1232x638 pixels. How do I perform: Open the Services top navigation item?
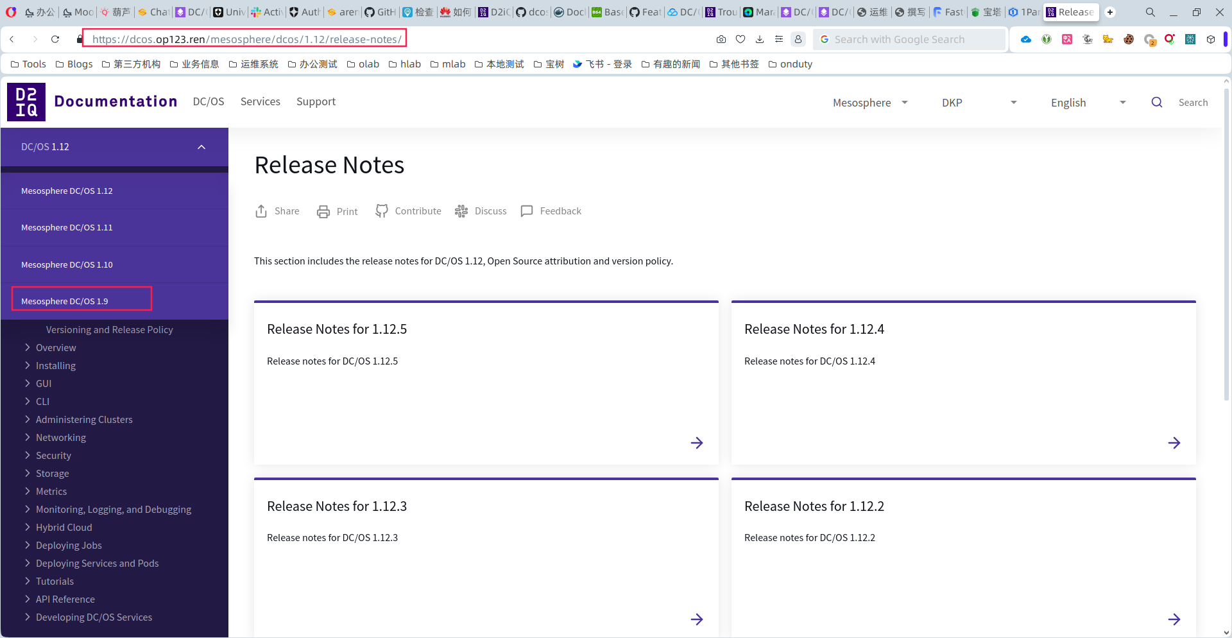(261, 101)
